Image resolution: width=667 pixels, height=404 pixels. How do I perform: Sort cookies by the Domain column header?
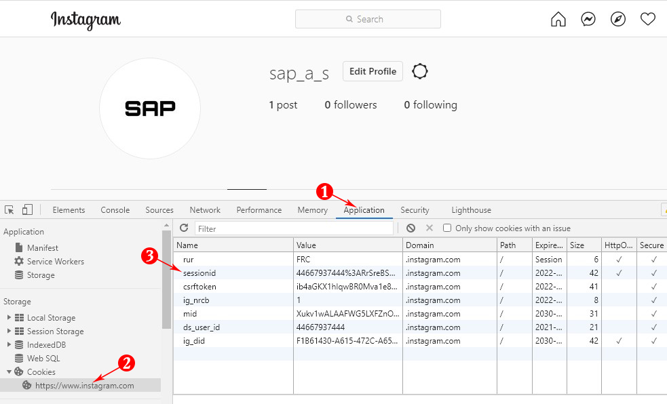(x=450, y=245)
